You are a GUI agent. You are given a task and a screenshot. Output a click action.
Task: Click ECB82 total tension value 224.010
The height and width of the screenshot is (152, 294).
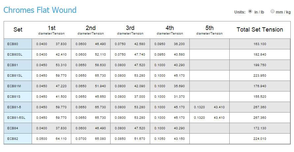click(260, 139)
